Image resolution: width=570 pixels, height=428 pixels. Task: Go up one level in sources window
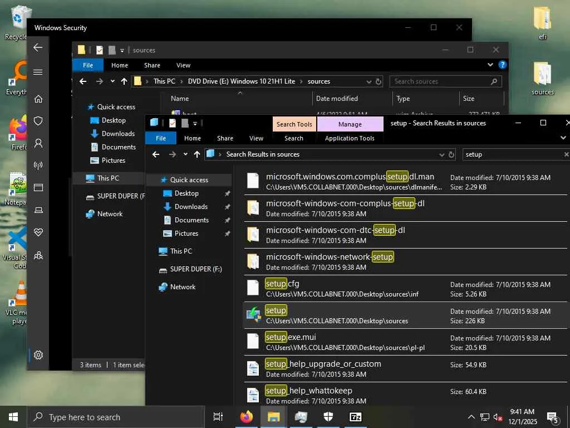coord(124,81)
